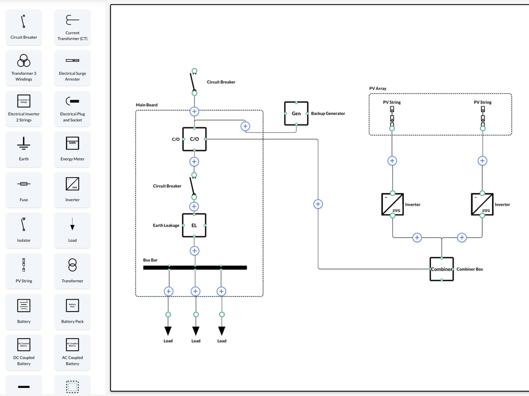This screenshot has height=396, width=529.
Task: Select the right PV String in PV Array
Action: click(483, 118)
